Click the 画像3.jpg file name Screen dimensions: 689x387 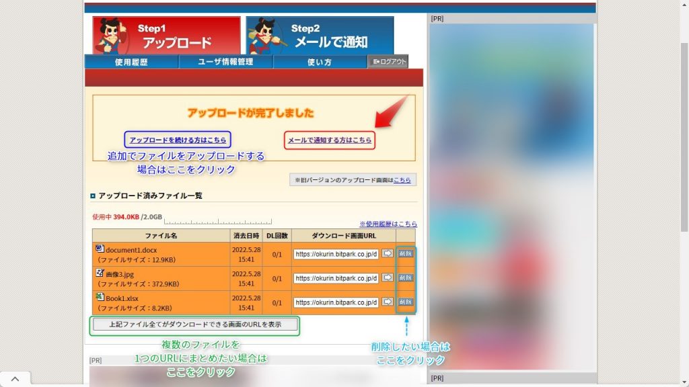(x=120, y=274)
